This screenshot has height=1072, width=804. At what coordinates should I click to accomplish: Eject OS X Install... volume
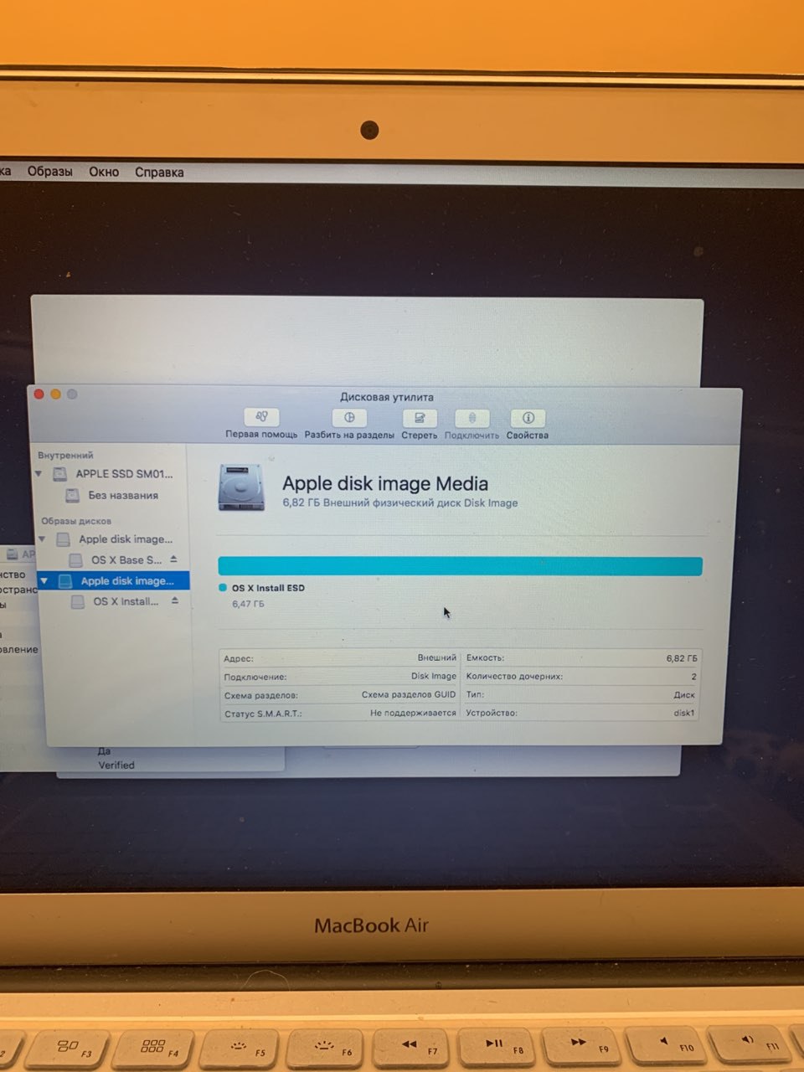coord(176,600)
